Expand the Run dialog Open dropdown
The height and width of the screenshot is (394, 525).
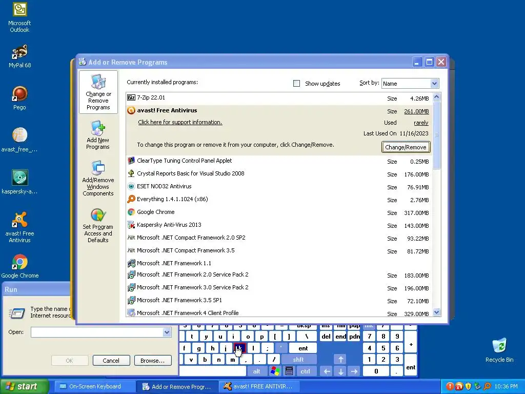(x=167, y=332)
